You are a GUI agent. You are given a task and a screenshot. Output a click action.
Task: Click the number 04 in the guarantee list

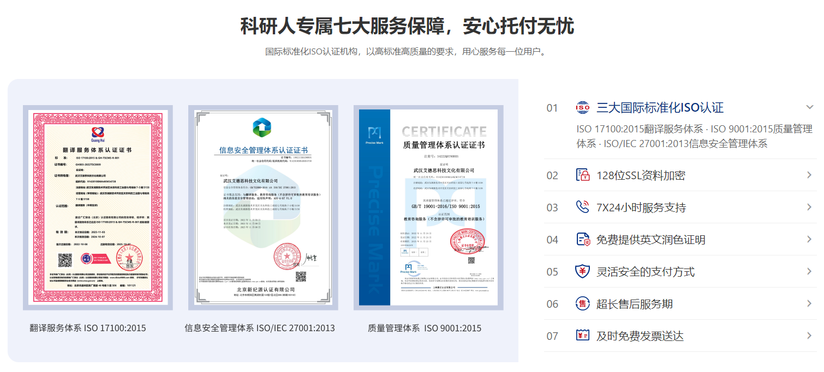coord(552,240)
